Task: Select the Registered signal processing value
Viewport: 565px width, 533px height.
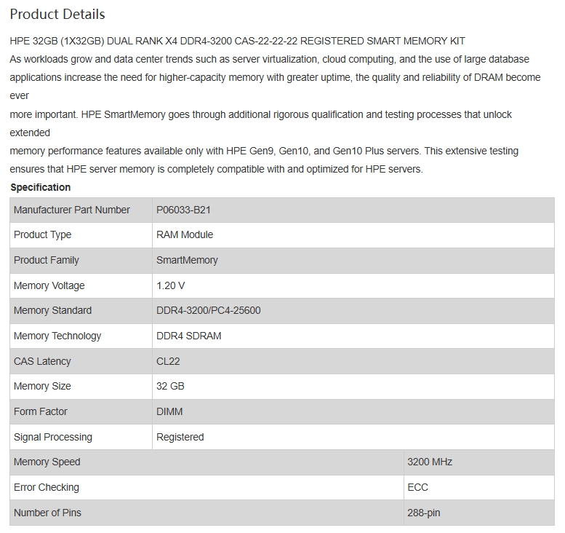Action: point(180,437)
